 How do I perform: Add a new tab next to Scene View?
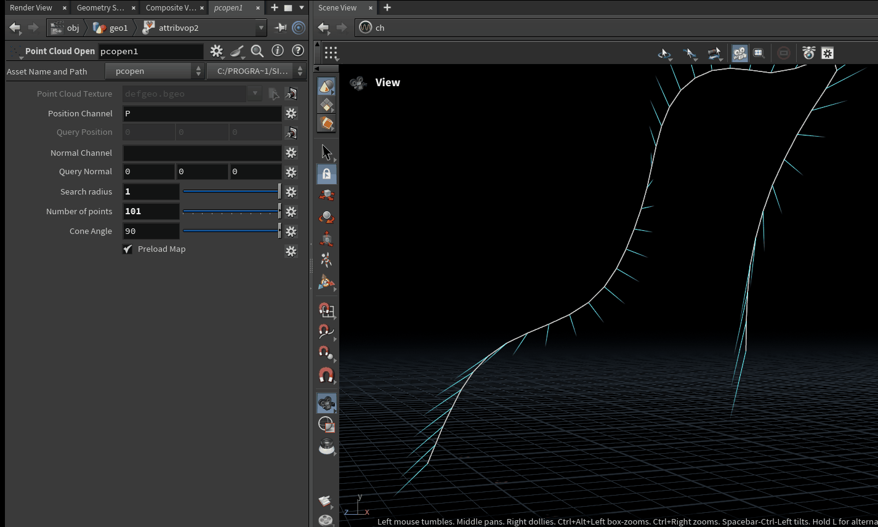click(387, 7)
